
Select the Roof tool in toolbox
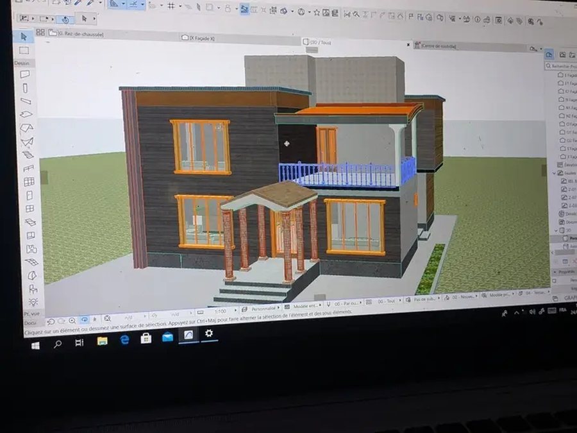(27, 128)
